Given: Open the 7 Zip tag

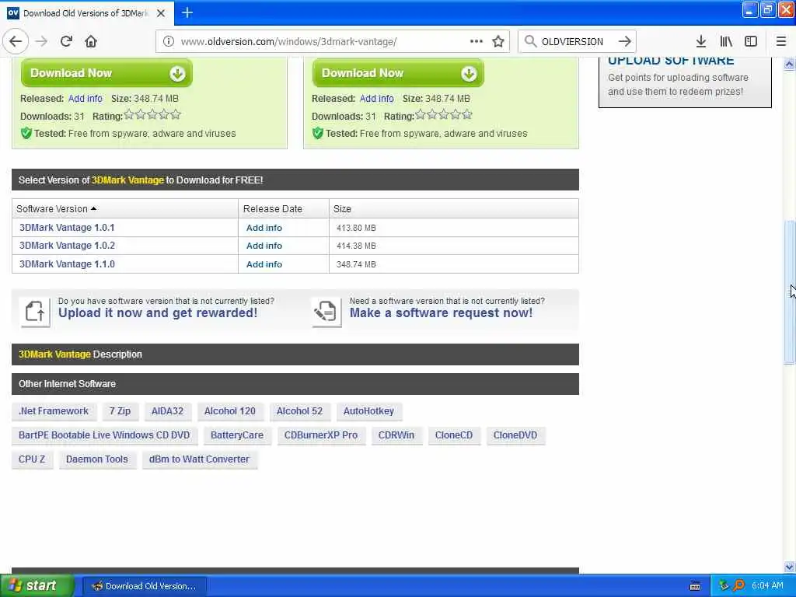Looking at the screenshot, I should pyautogui.click(x=120, y=411).
